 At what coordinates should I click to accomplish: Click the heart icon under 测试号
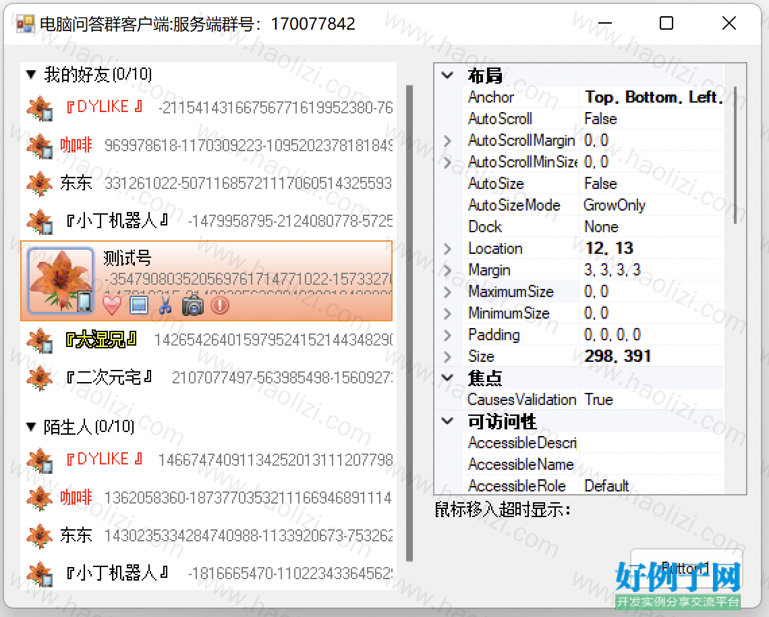[112, 305]
